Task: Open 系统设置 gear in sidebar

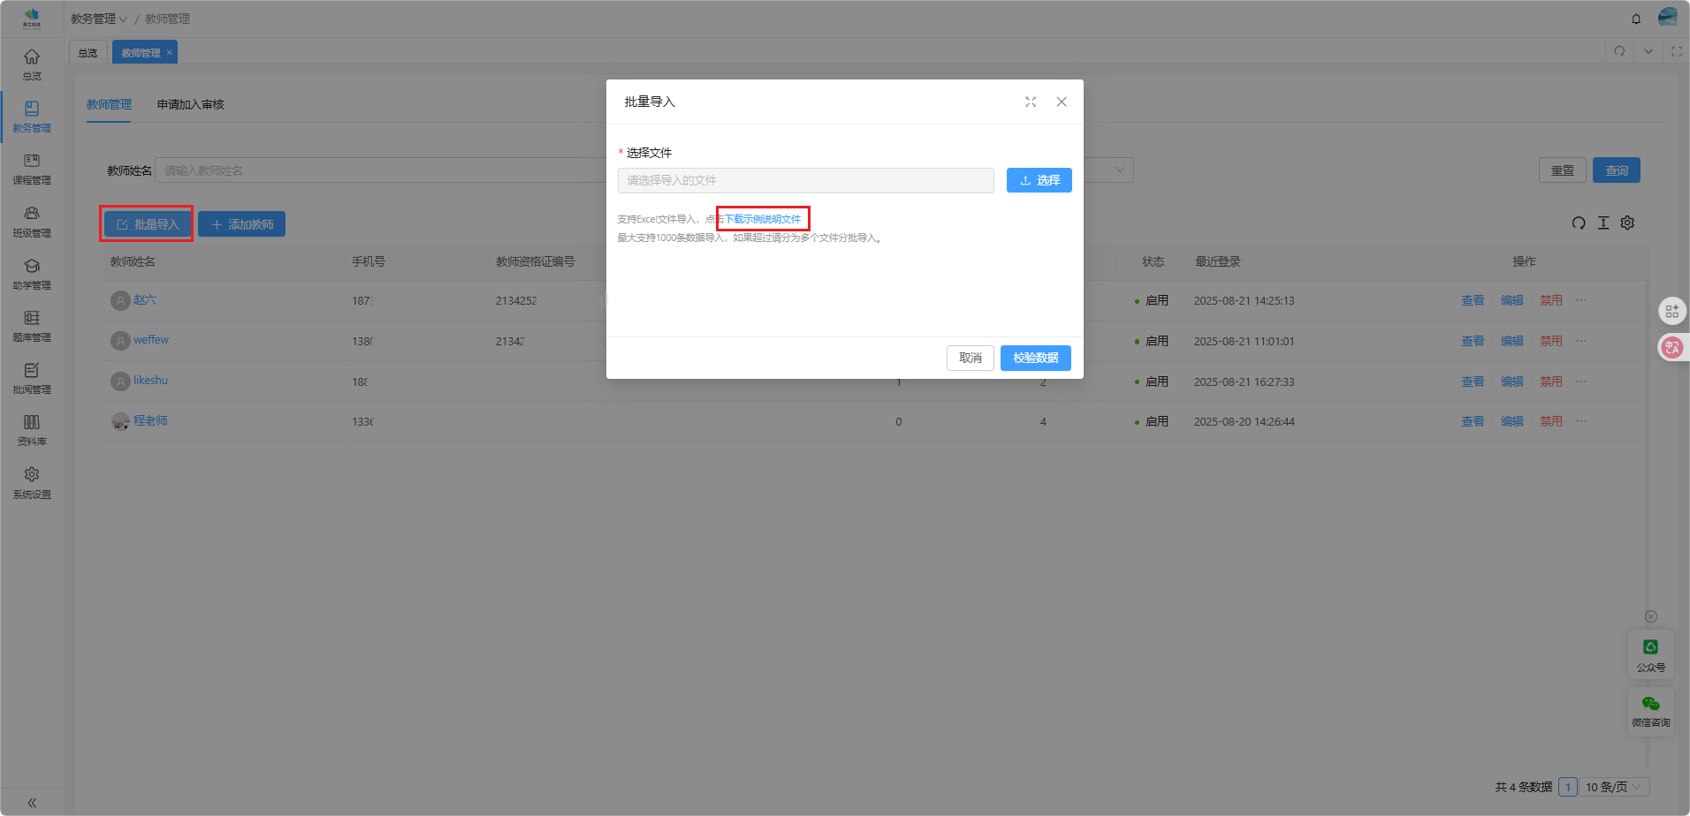Action: click(x=32, y=481)
